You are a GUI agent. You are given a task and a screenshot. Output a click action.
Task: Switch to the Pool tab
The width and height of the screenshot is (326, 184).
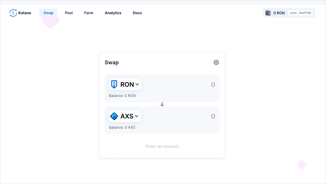point(69,13)
